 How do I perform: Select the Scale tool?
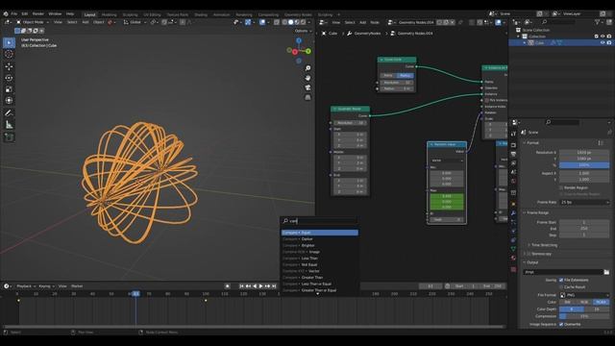tap(9, 89)
